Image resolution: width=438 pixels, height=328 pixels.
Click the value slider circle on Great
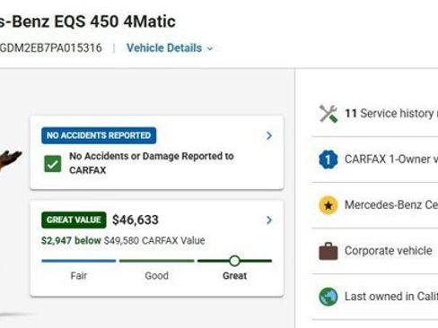(234, 261)
